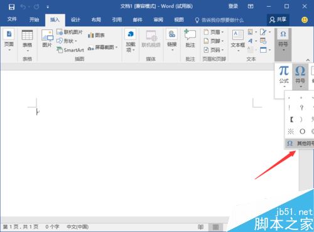The height and width of the screenshot is (232, 314).
Task: Open the 页面 (Pages) dropdown
Action: pos(9,41)
